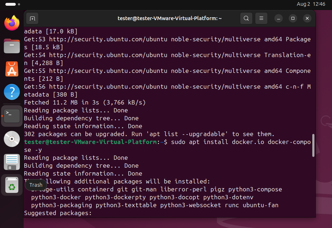Open the terminal hamburger menu
The image size is (332, 228).
pos(261,18)
